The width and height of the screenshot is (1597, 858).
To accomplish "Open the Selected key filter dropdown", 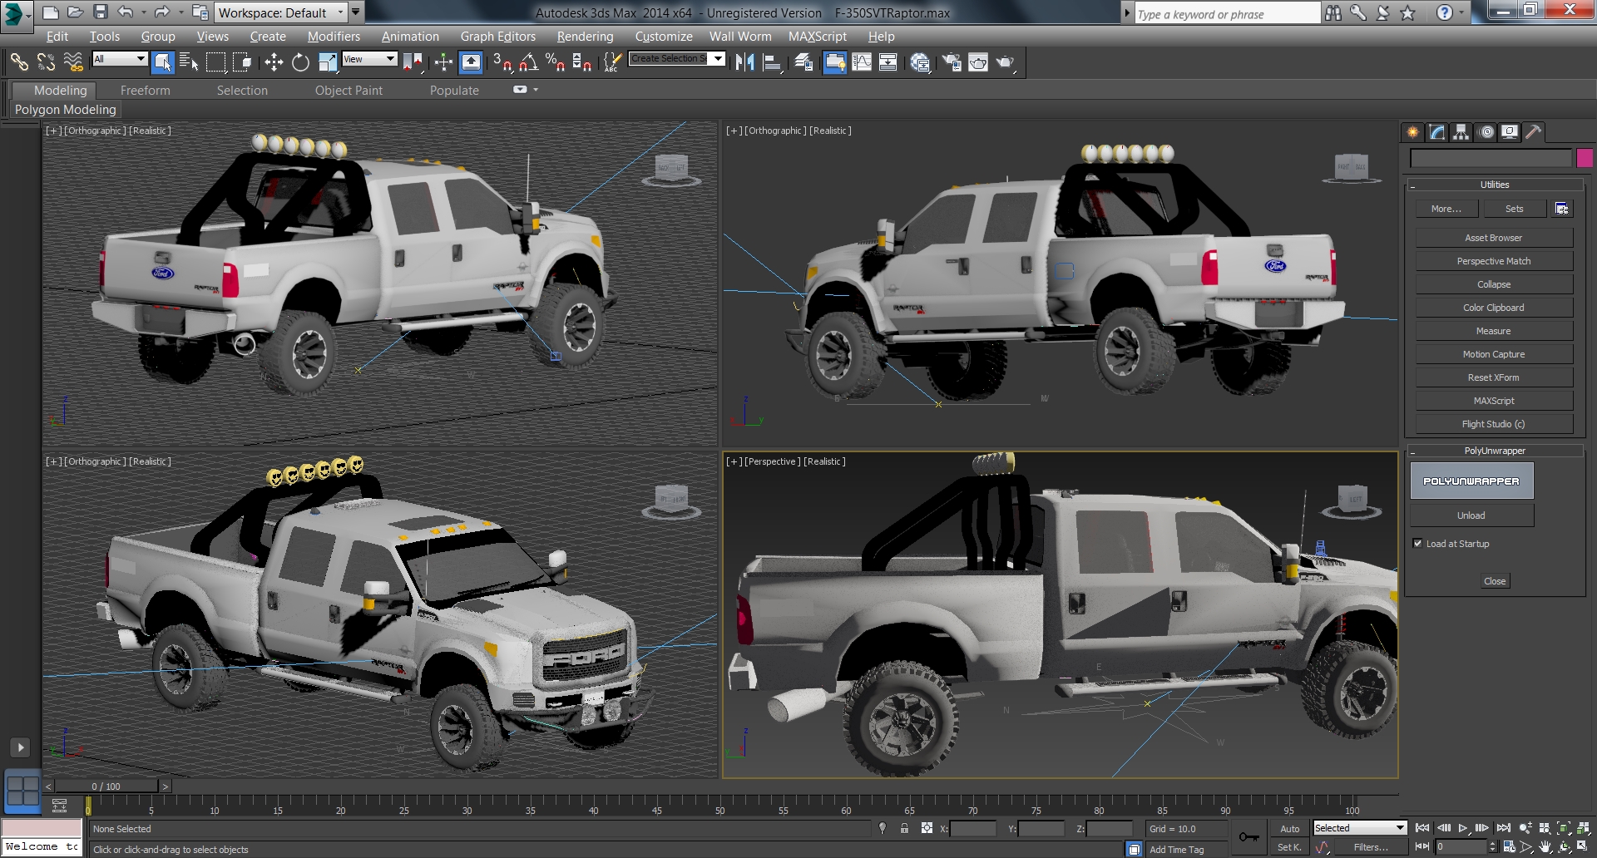I will [x=1360, y=828].
